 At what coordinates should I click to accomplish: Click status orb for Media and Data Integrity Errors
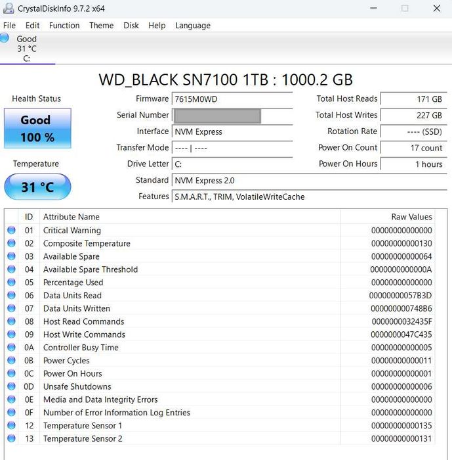point(11,399)
